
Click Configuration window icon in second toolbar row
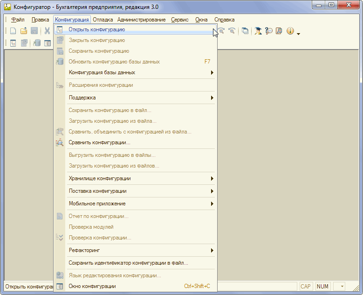pyautogui.click(x=48, y=43)
